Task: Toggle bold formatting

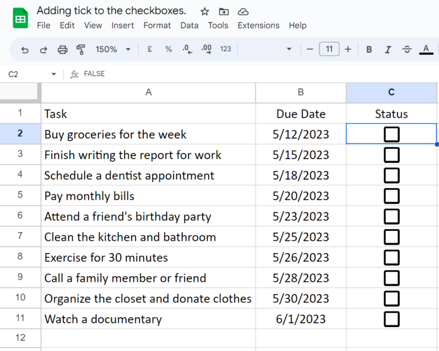Action: click(369, 50)
